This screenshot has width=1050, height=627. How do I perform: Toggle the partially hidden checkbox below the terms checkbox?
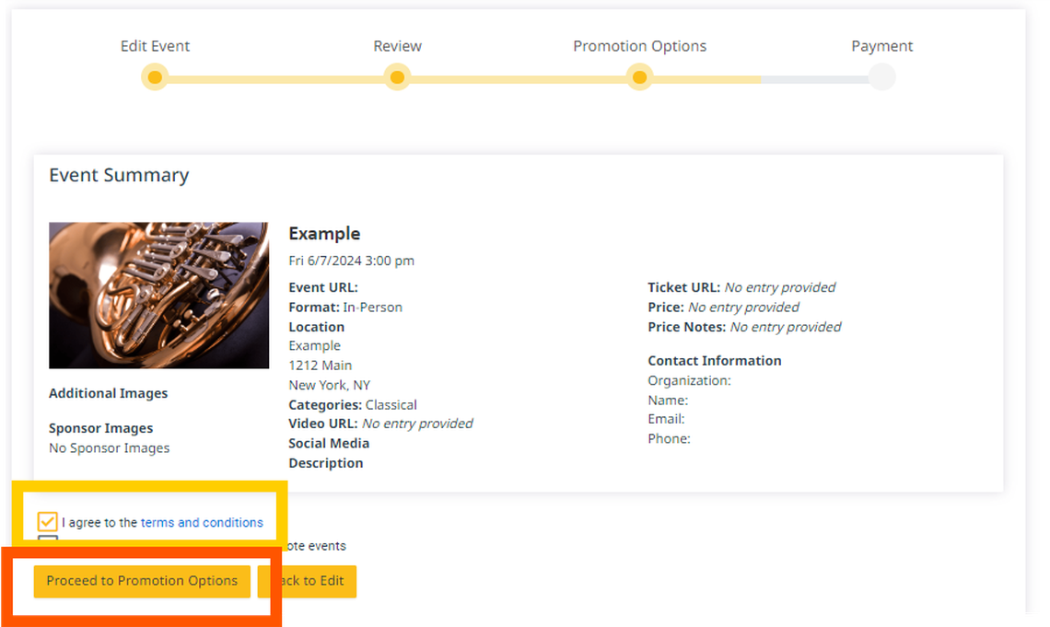pyautogui.click(x=48, y=540)
